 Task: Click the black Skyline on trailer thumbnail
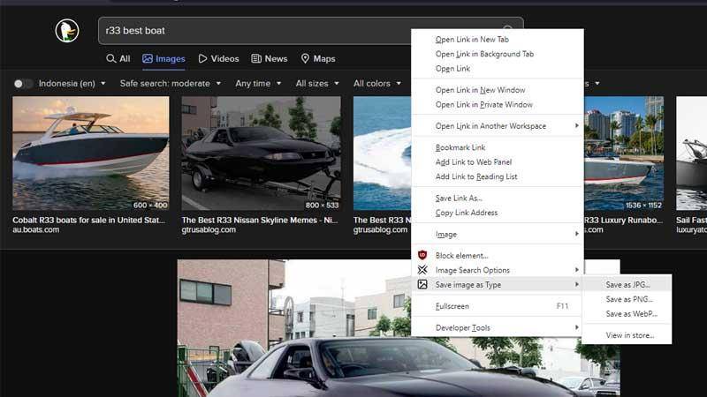[x=261, y=154]
